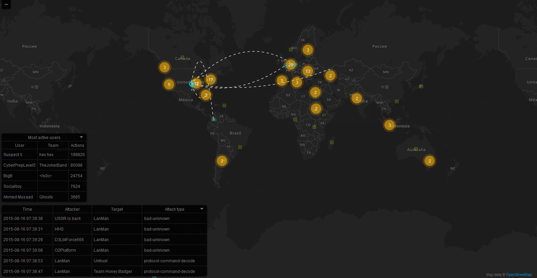The width and height of the screenshot is (537, 278).
Task: Select user Socialboy in the table
Action: 13,186
